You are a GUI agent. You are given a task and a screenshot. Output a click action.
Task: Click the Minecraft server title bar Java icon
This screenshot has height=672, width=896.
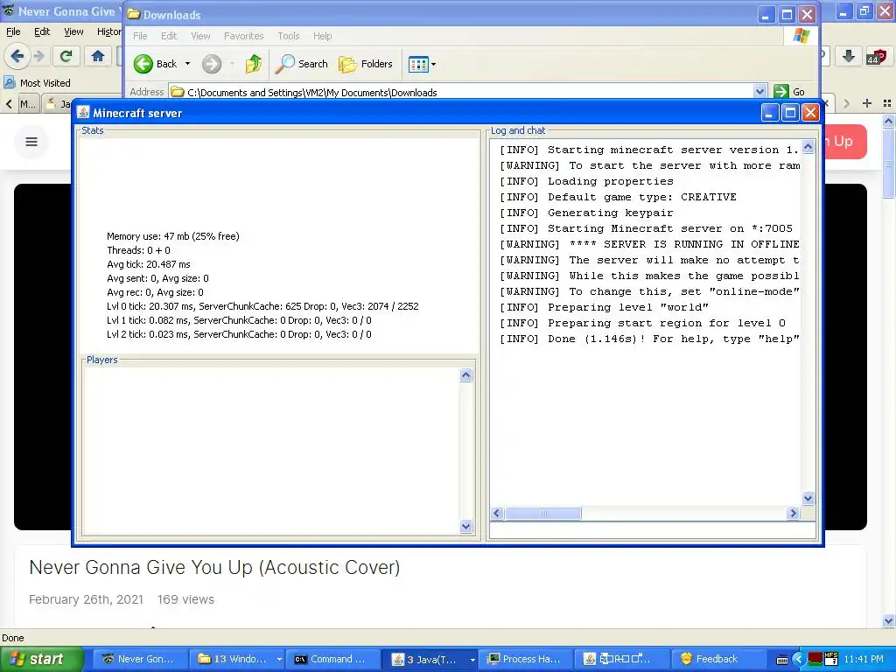[83, 113]
